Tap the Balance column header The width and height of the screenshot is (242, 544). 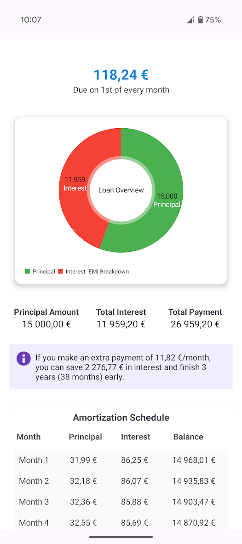coord(188,437)
